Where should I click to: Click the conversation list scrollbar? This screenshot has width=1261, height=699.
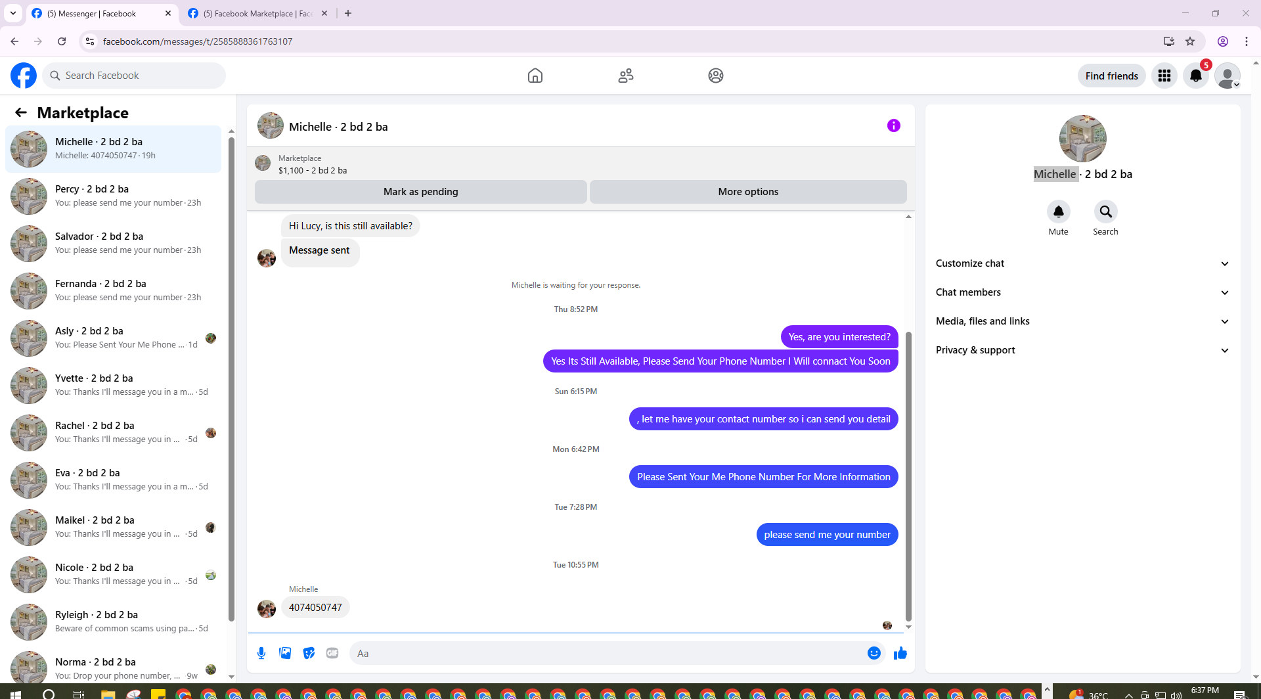tap(231, 378)
